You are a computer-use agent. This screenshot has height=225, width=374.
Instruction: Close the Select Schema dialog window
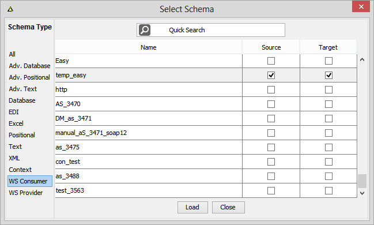[361, 7]
